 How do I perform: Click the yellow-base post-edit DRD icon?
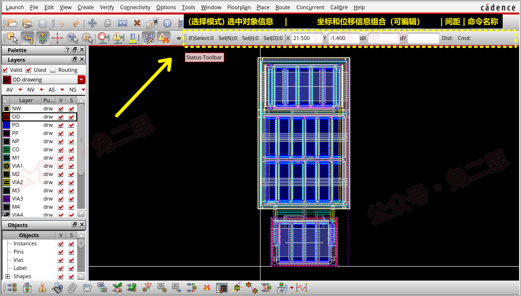133,38
